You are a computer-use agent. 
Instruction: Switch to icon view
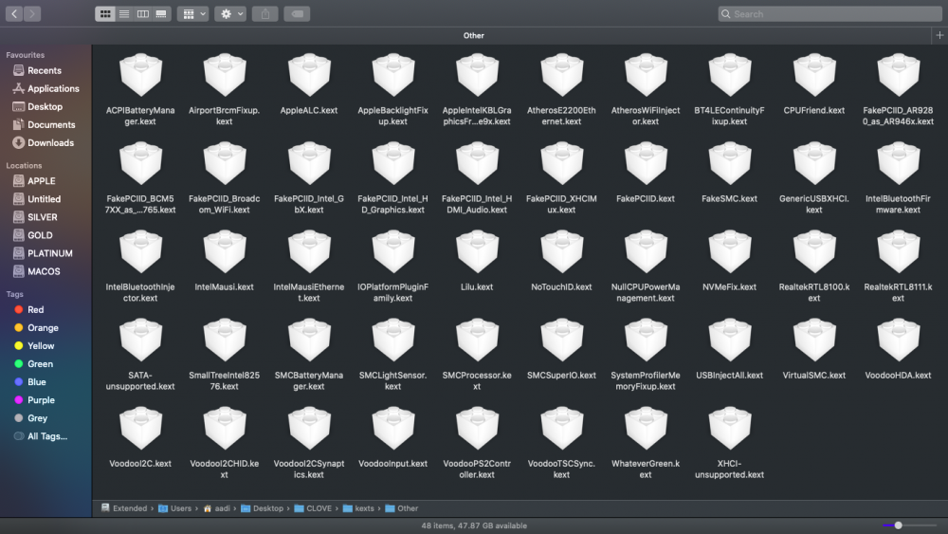pos(104,13)
